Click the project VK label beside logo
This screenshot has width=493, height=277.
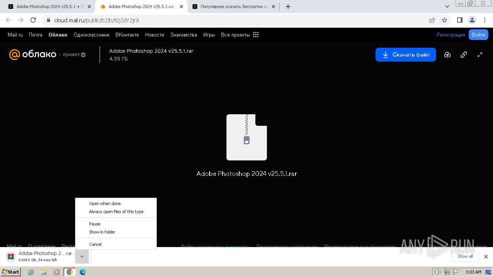pos(74,55)
